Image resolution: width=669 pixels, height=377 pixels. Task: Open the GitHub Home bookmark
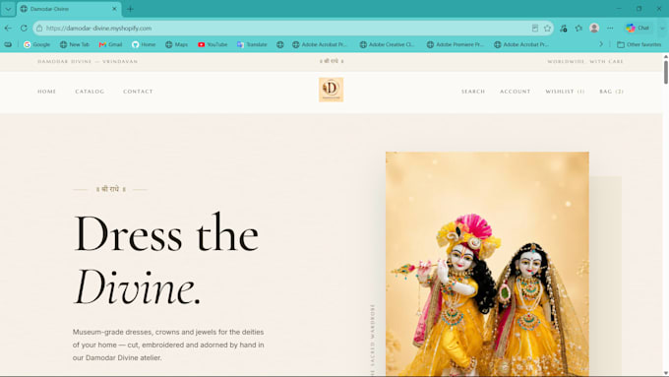click(144, 44)
